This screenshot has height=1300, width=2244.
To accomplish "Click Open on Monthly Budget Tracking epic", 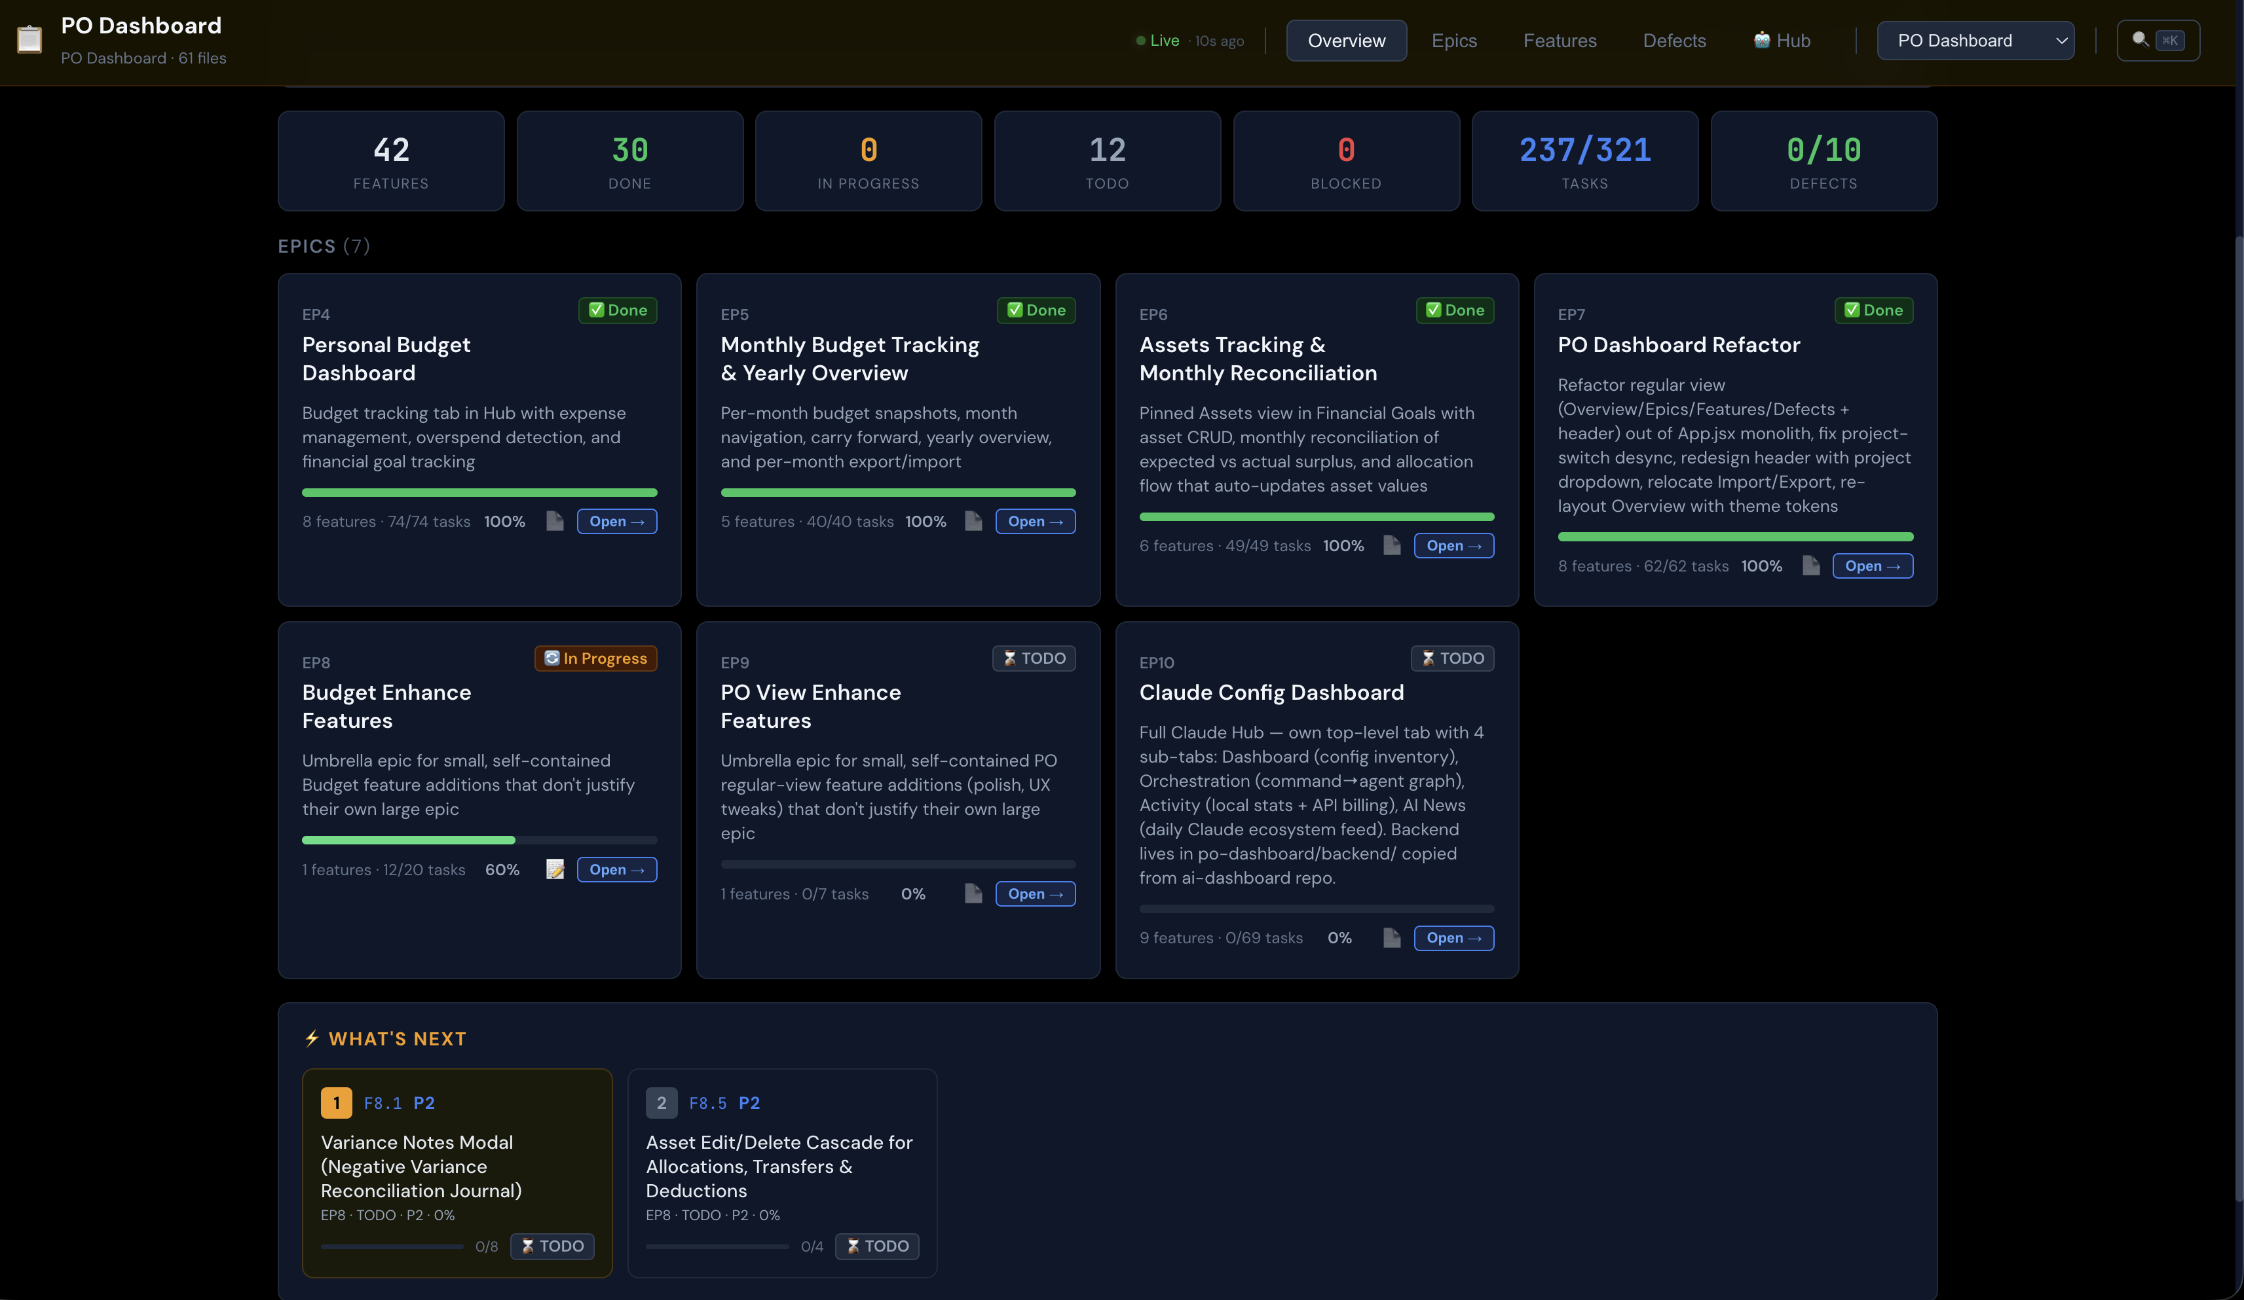I will pos(1035,522).
